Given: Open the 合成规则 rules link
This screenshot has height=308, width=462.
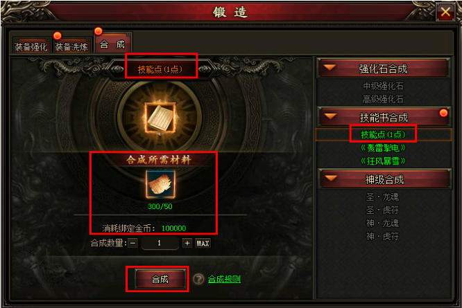Looking at the screenshot, I should [224, 279].
